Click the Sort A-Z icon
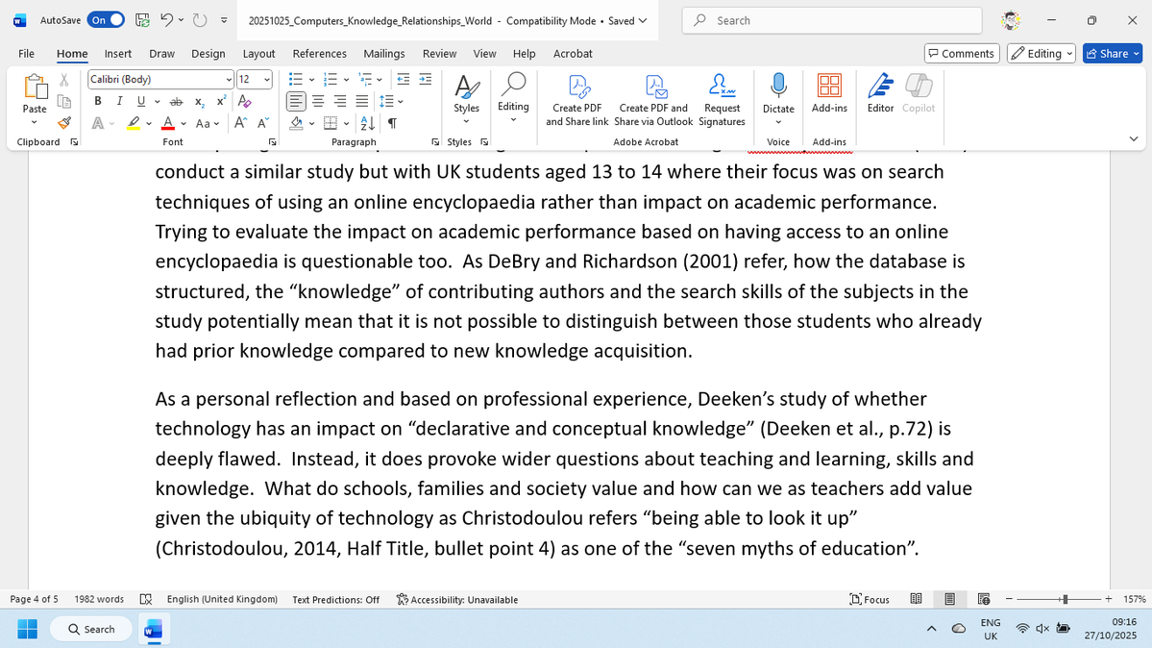The image size is (1152, 648). [368, 124]
